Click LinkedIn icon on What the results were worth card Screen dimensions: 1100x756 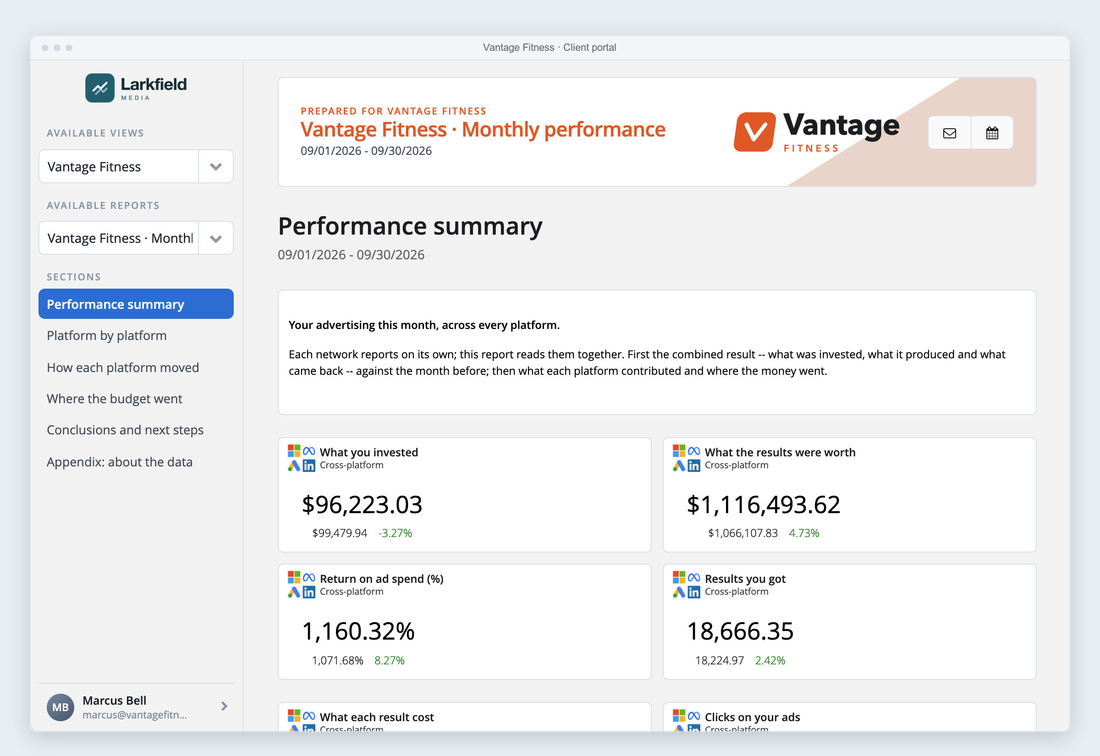tap(694, 466)
